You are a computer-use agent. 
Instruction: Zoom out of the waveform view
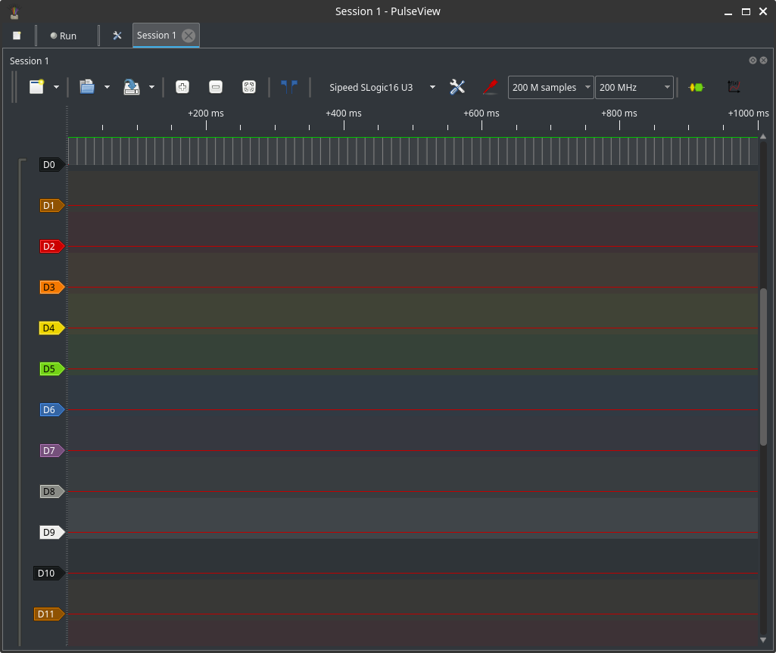pos(216,87)
